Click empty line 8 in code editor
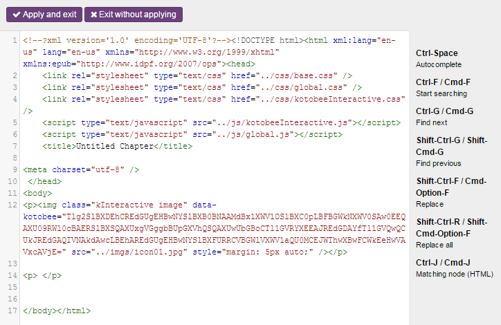The height and width of the screenshot is (325, 501). 214,158
